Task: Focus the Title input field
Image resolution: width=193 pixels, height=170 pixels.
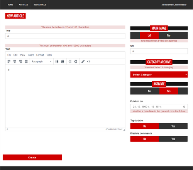Action: click(65, 36)
